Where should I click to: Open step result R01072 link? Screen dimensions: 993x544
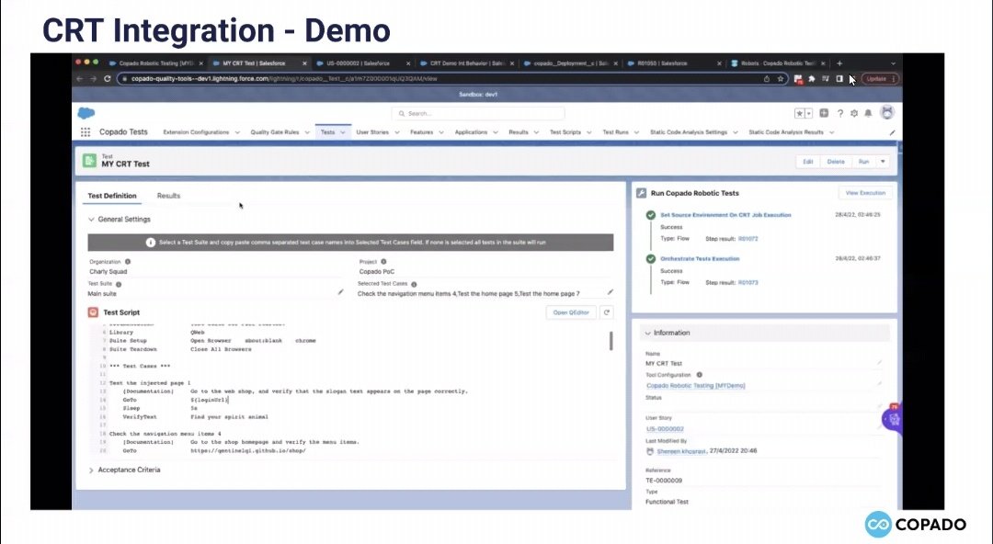[748, 239]
